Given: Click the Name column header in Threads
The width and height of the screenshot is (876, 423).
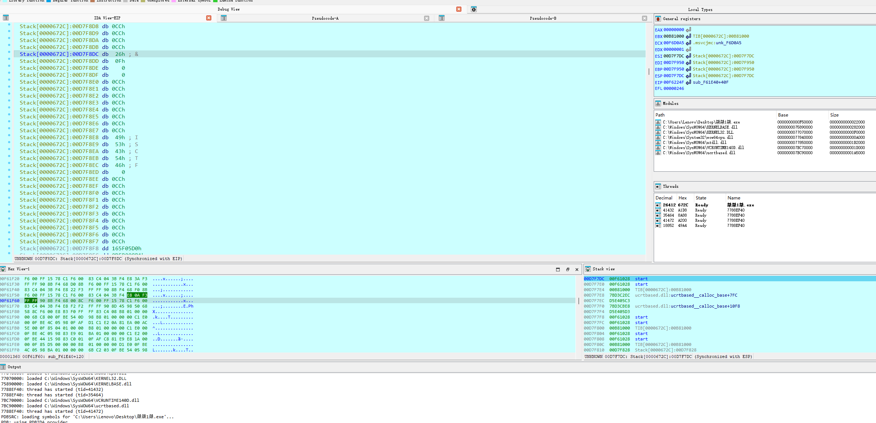Looking at the screenshot, I should pyautogui.click(x=801, y=198).
